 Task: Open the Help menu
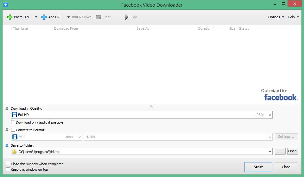tap(293, 17)
